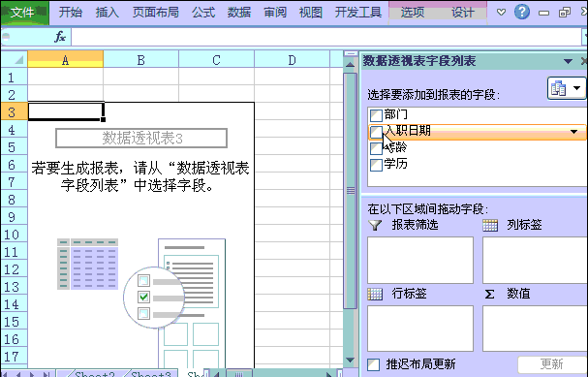Open the 入职日期 field filter dropdown arrow
Image resolution: width=588 pixels, height=377 pixels.
[x=573, y=132]
